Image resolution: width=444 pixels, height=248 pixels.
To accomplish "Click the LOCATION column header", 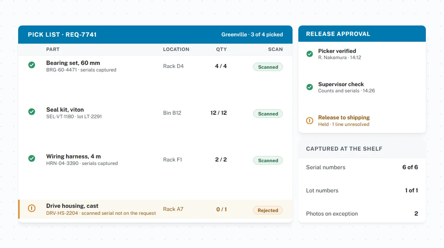I will coord(176,49).
